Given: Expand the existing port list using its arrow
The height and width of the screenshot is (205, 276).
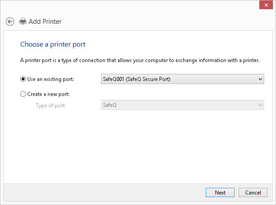Looking at the screenshot, I should (260, 79).
